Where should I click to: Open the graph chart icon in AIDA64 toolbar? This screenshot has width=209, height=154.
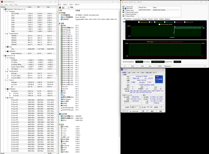tap(63, 7)
